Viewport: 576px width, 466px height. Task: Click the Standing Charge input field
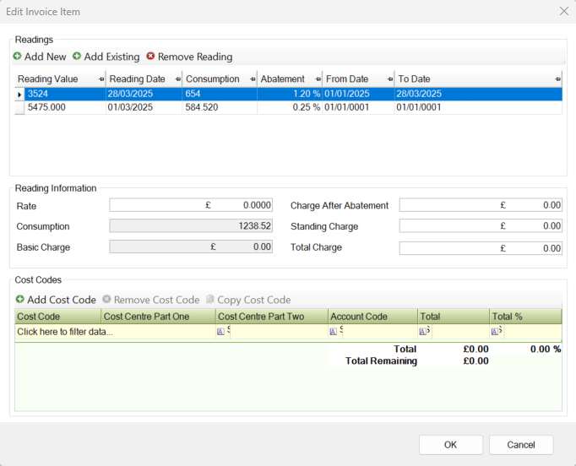click(480, 226)
